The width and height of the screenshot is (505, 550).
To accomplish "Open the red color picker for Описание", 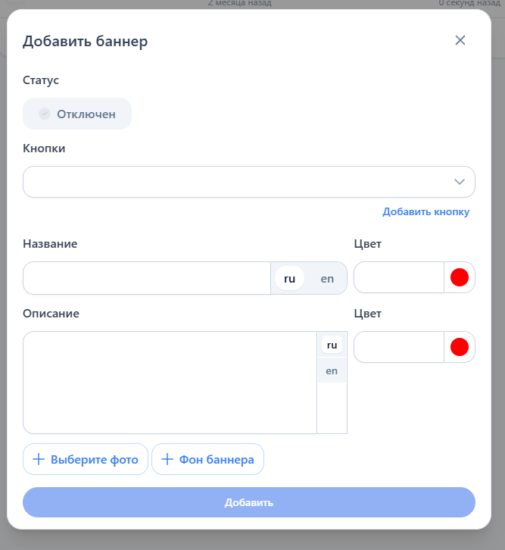I will (459, 347).
